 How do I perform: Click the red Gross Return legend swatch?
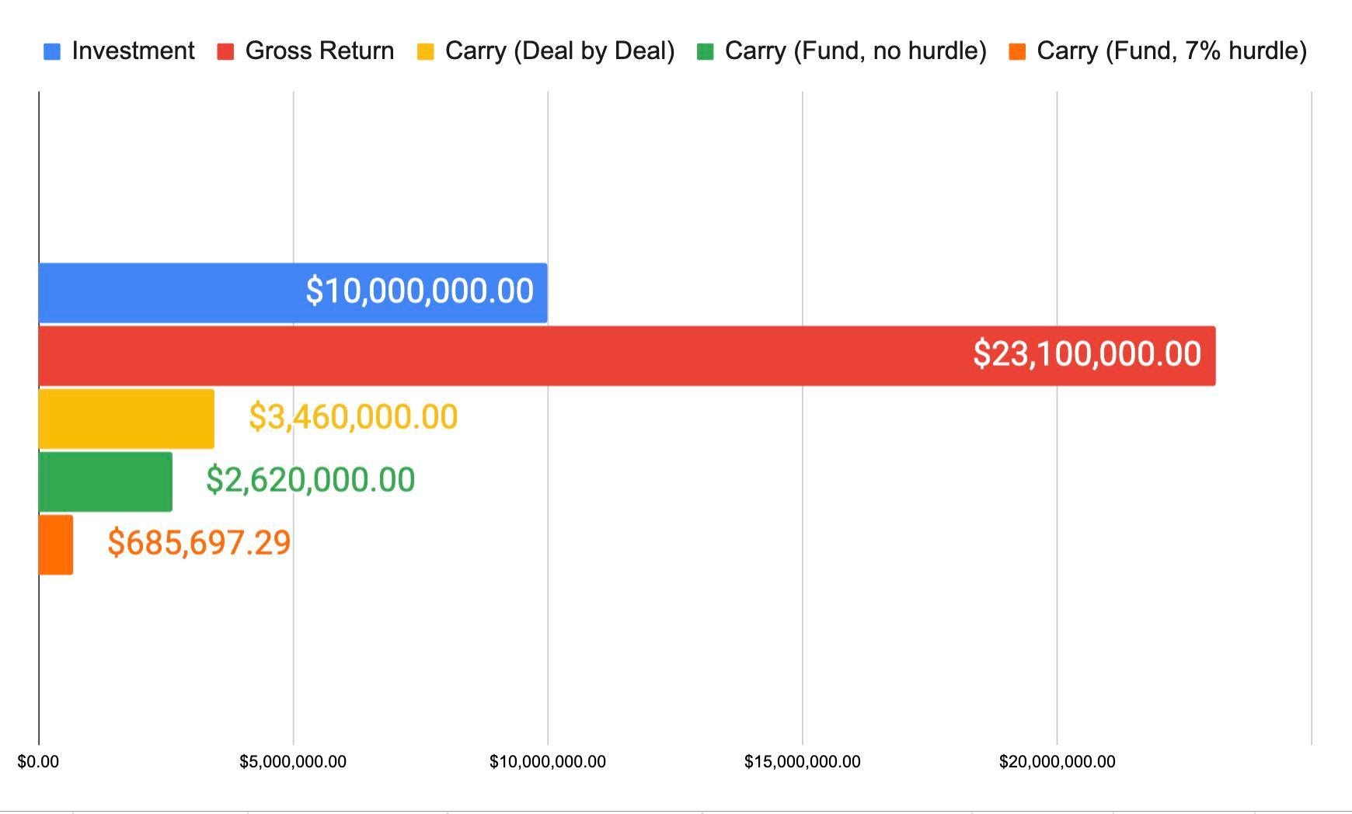(x=225, y=52)
